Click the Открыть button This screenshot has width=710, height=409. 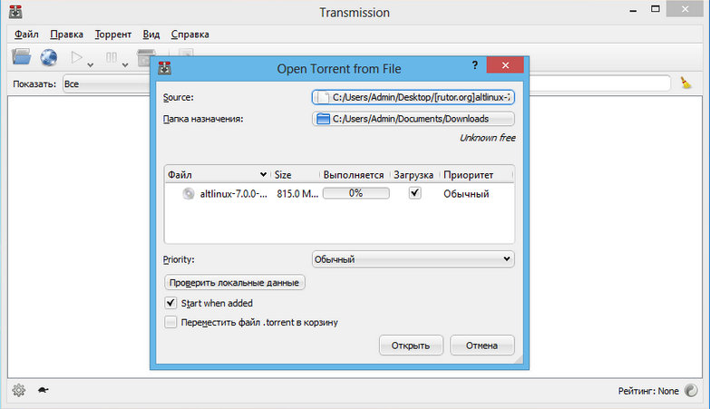[x=411, y=346]
